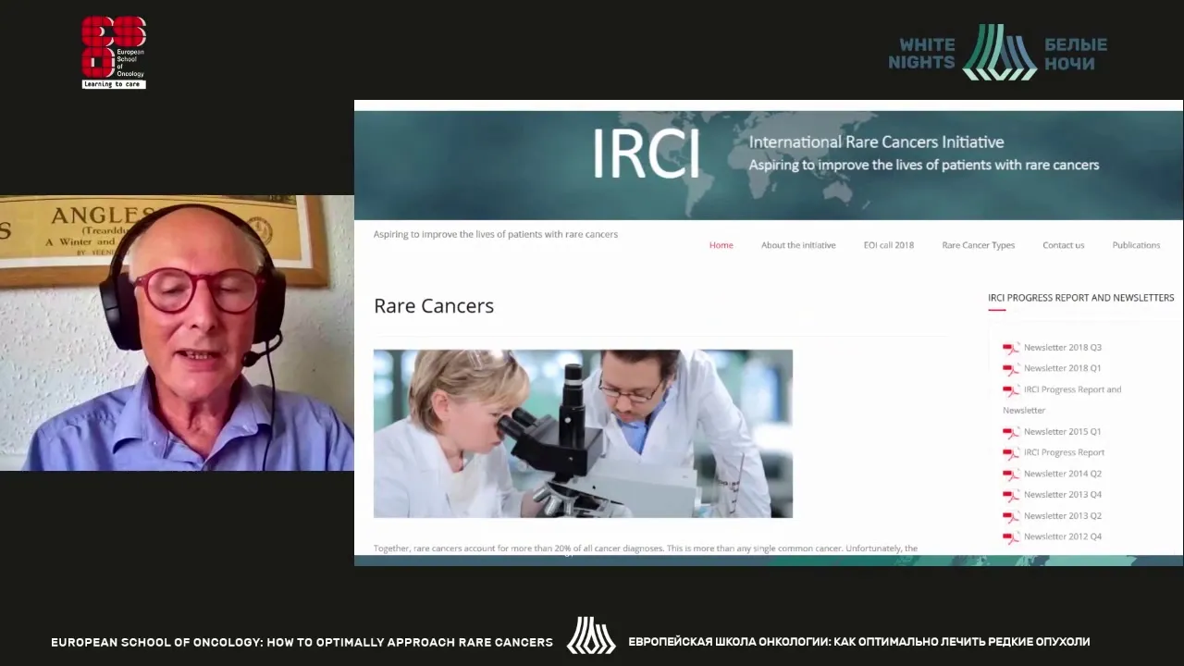Viewport: 1184px width, 666px height.
Task: Click PDF icon beside Newsletter 2012 Q4
Action: pyautogui.click(x=1011, y=537)
